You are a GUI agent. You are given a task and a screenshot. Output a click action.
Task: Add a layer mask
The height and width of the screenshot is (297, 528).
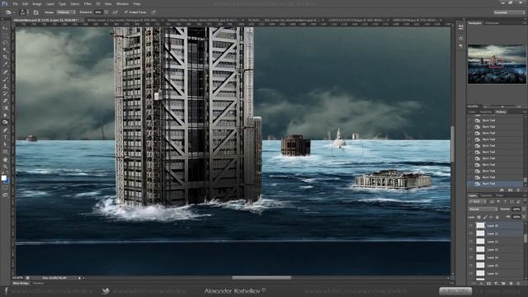tap(488, 284)
